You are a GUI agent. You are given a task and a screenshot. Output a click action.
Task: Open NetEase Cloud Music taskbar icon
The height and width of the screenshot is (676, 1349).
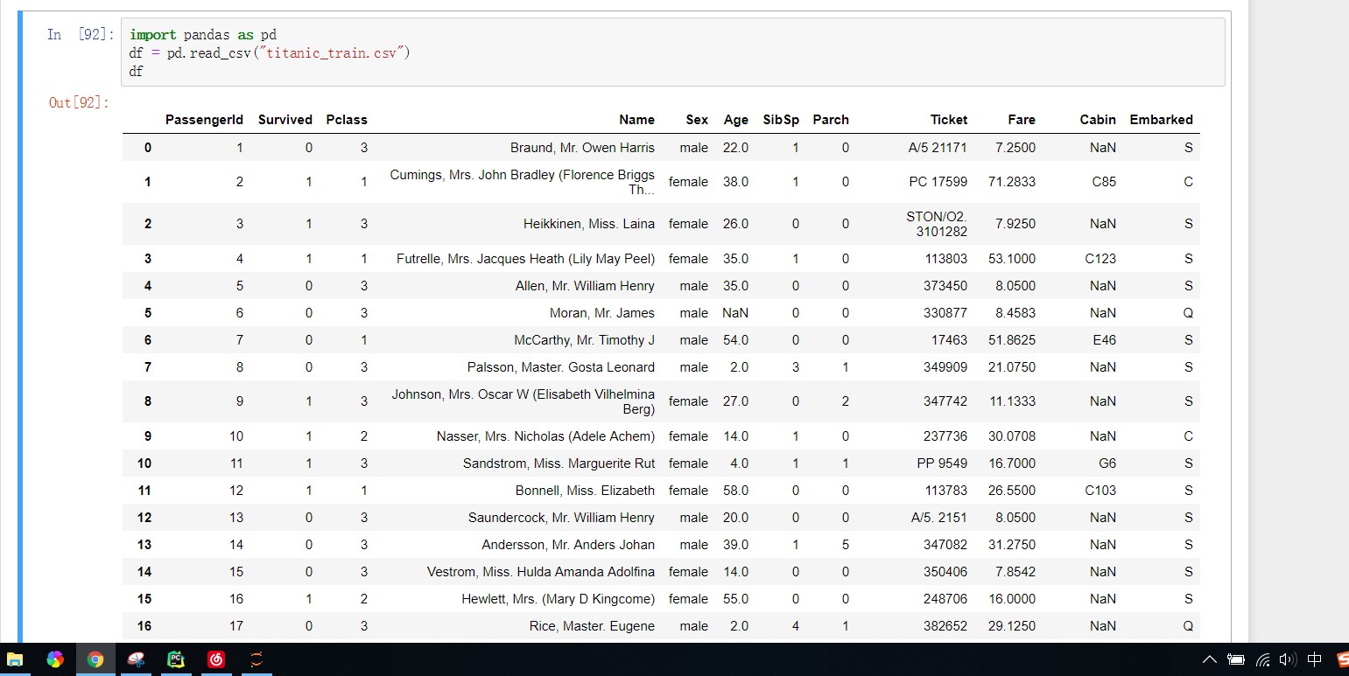point(216,659)
